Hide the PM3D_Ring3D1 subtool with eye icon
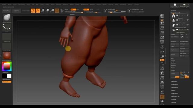The image size is (193, 108). coord(188,29)
